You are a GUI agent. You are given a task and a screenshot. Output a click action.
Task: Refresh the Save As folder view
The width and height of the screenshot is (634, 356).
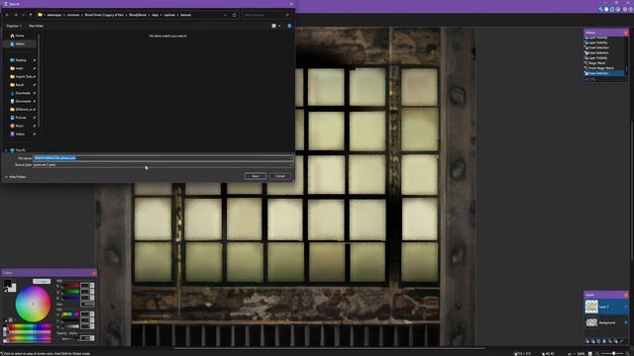point(234,15)
